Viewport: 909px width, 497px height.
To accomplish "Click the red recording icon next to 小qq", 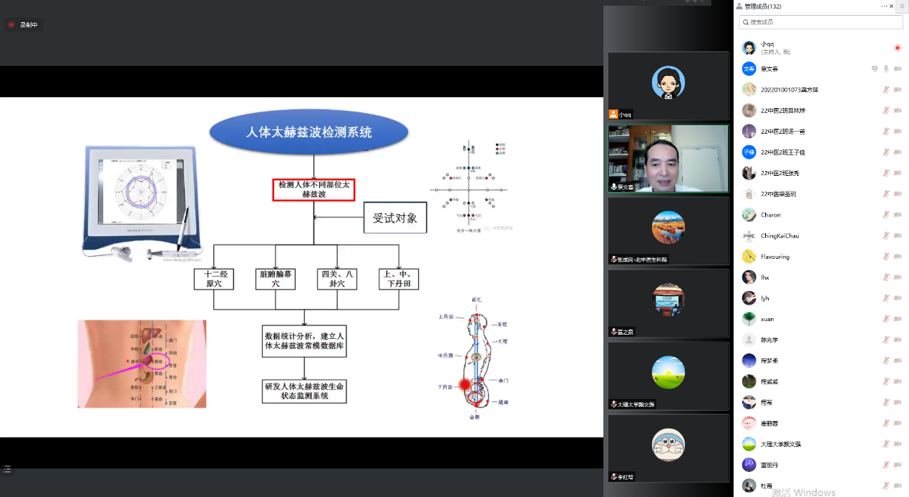I will pyautogui.click(x=898, y=48).
